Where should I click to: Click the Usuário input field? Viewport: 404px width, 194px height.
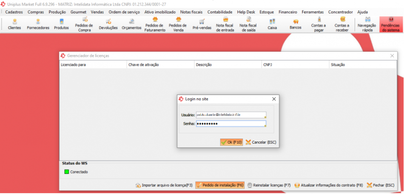[231, 115]
